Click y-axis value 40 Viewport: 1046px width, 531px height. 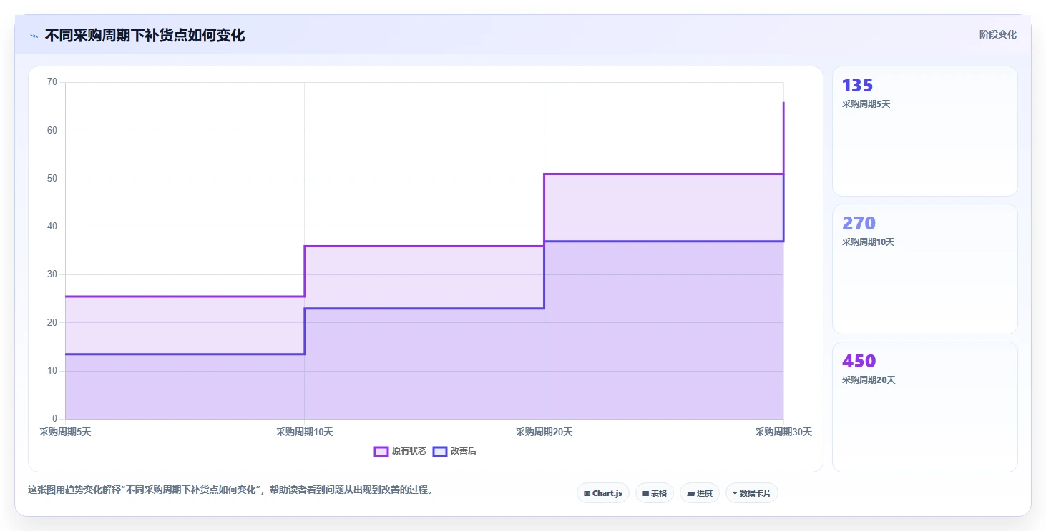(52, 227)
